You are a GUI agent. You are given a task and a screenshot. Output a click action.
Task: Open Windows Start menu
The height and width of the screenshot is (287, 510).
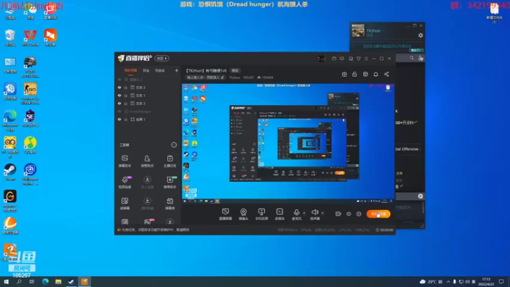(6, 281)
